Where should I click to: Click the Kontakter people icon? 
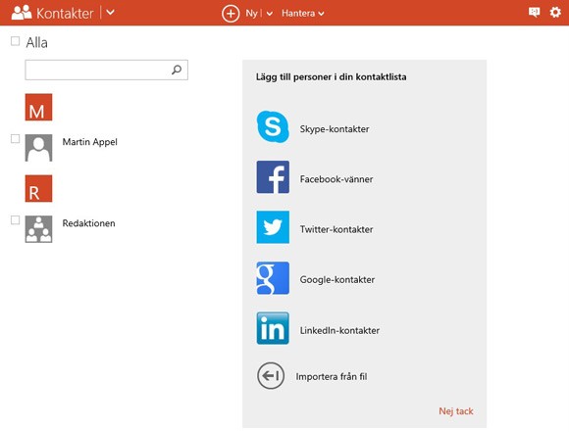(x=22, y=13)
